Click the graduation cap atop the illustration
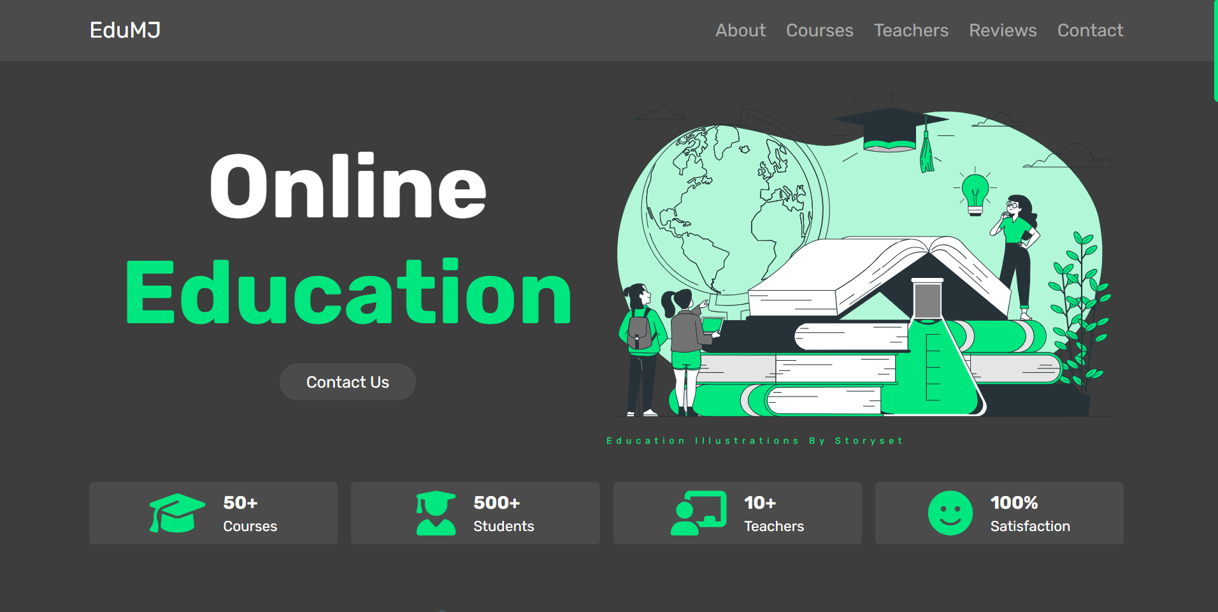 (892, 131)
